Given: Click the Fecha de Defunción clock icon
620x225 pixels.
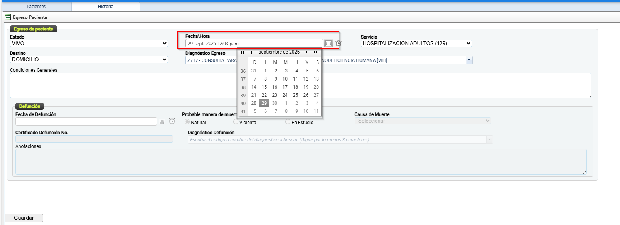Looking at the screenshot, I should (172, 121).
